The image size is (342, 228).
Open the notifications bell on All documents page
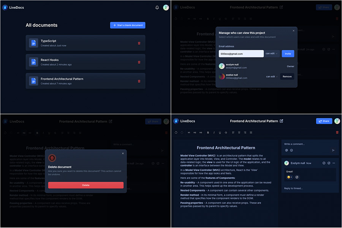(x=157, y=8)
